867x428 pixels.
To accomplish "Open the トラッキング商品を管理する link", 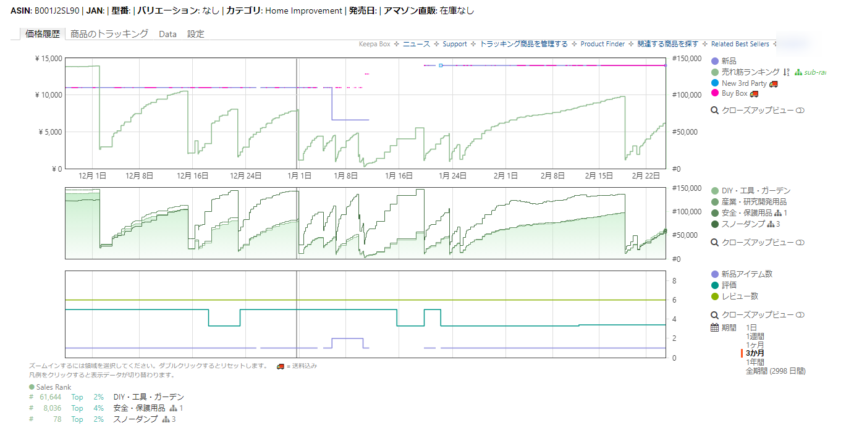I will coord(523,44).
